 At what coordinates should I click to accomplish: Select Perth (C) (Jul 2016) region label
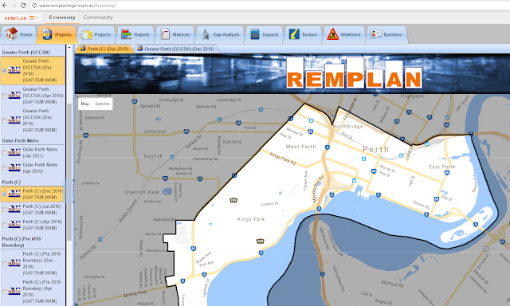coord(42,210)
